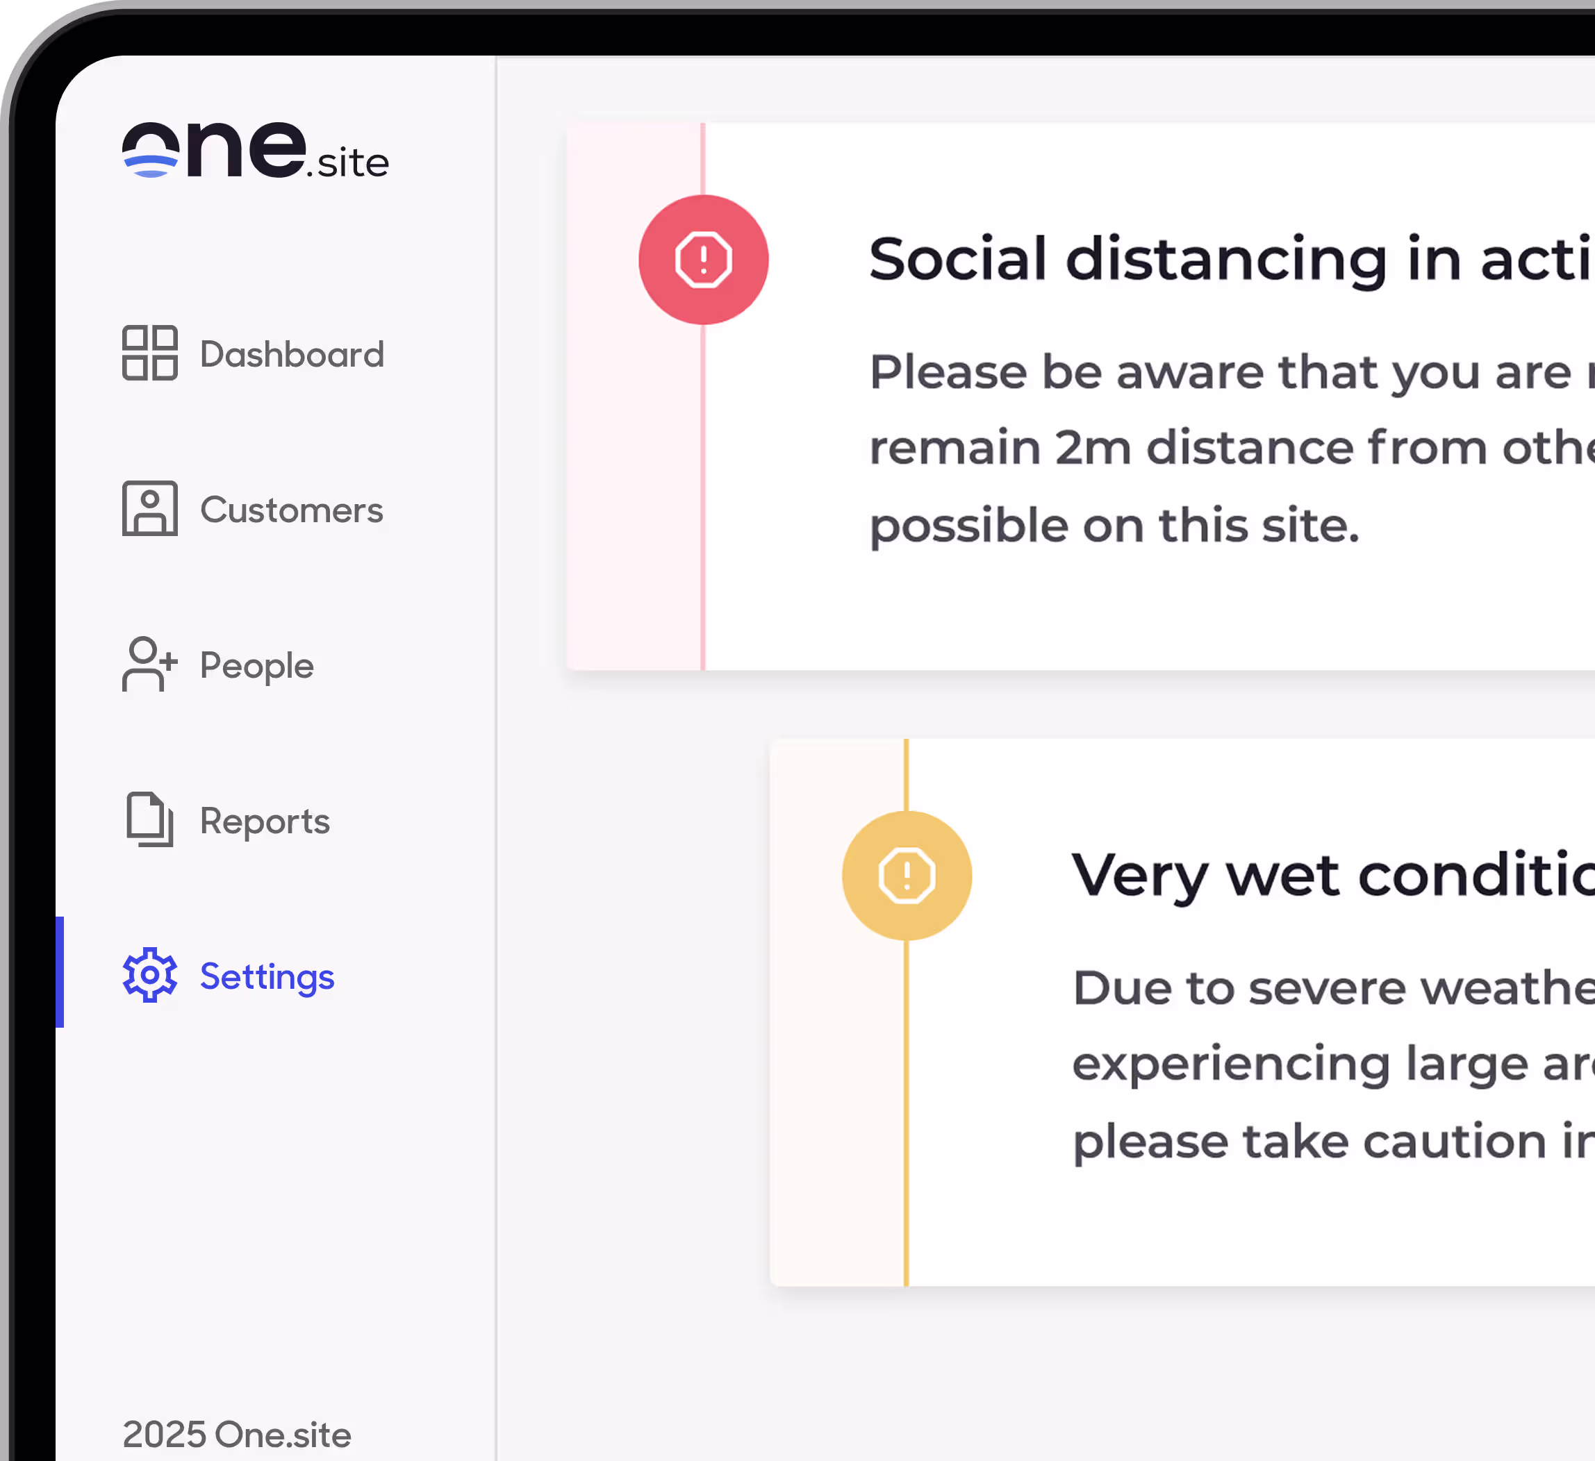Image resolution: width=1595 pixels, height=1461 pixels.
Task: Select Reports in the sidebar
Action: coord(264,821)
